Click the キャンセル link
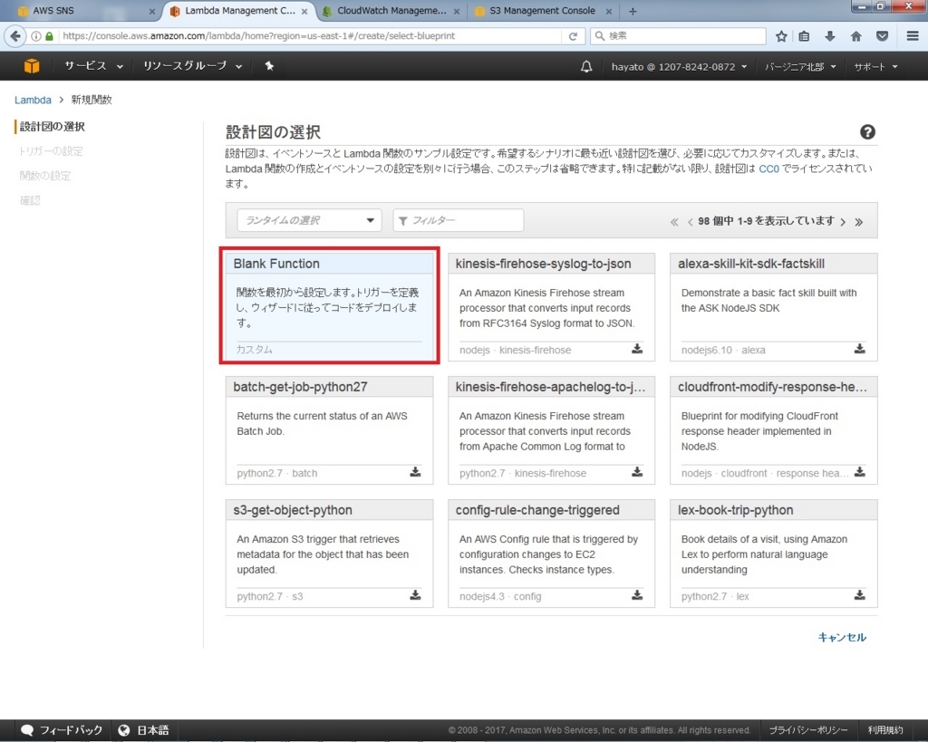 pos(842,637)
